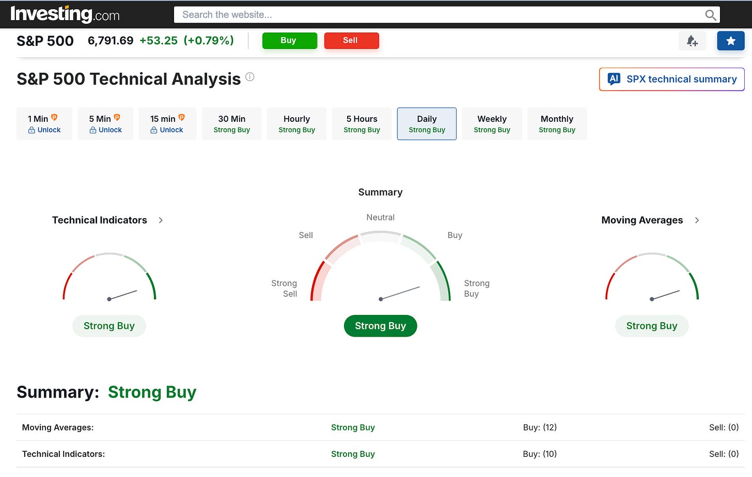Viewport: 752px width, 477px height.
Task: Click Sell: (0) in Technical Indicators row
Action: click(724, 454)
